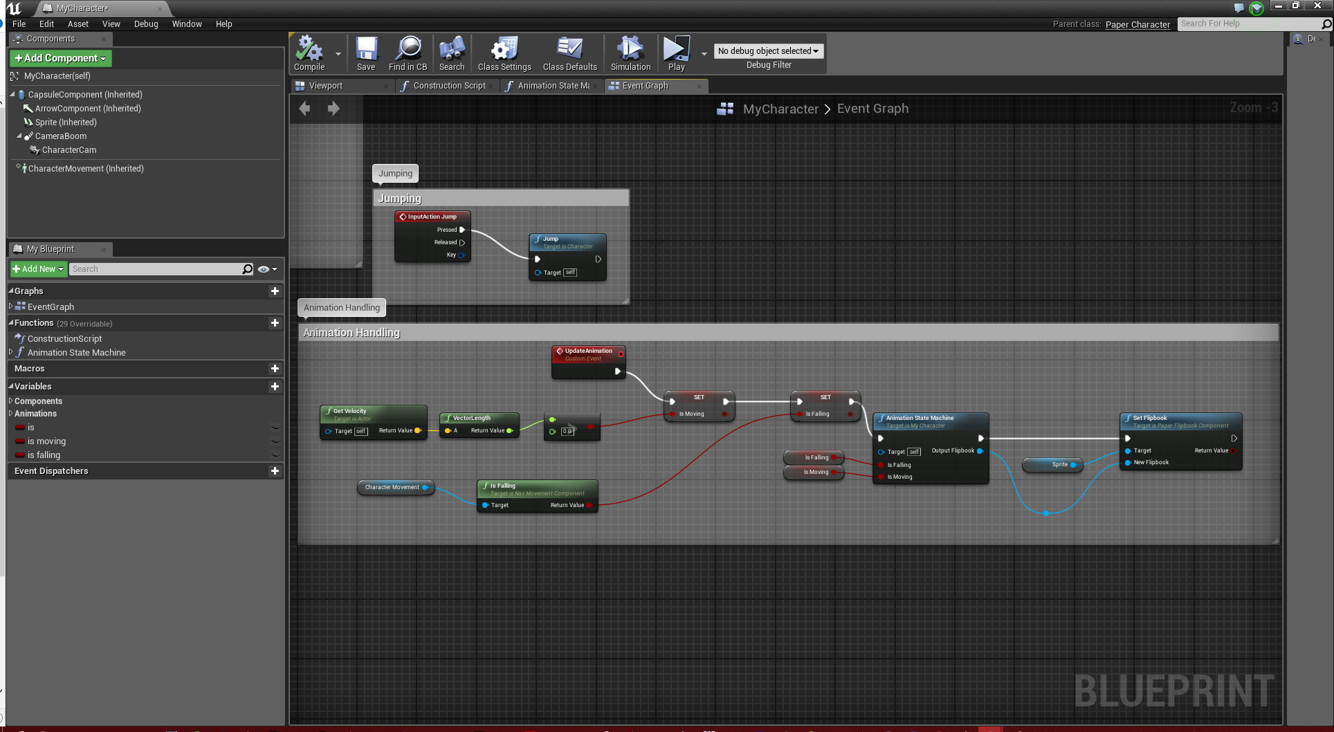Close the Components panel tab

point(104,39)
